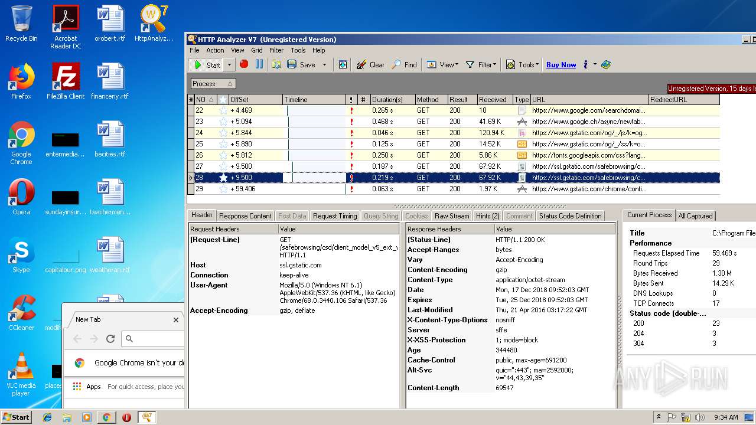Switch to Chrome in the taskbar
This screenshot has height=425, width=756.
coord(106,417)
